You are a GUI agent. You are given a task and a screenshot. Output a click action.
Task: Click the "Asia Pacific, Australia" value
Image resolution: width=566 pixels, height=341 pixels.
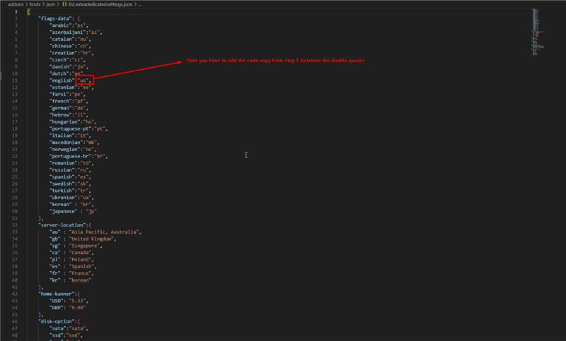pos(108,232)
